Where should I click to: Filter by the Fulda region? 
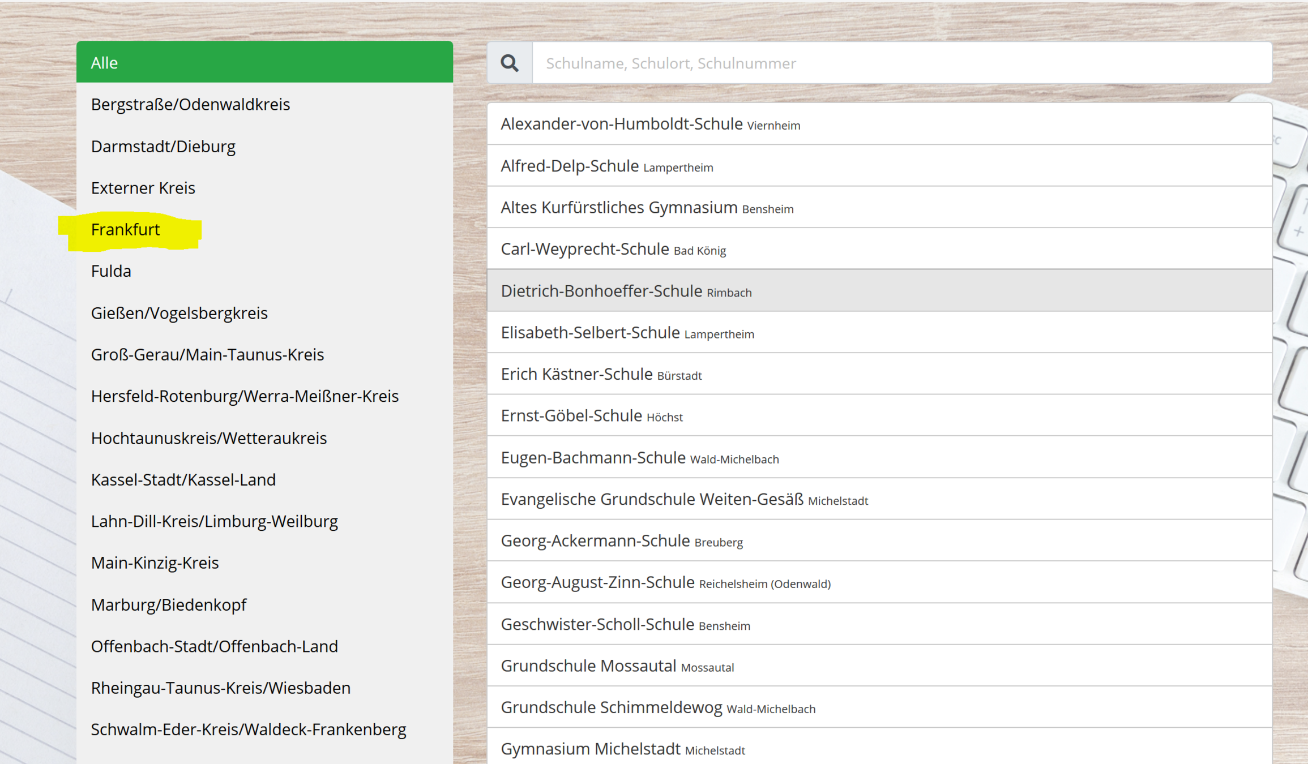click(x=111, y=271)
